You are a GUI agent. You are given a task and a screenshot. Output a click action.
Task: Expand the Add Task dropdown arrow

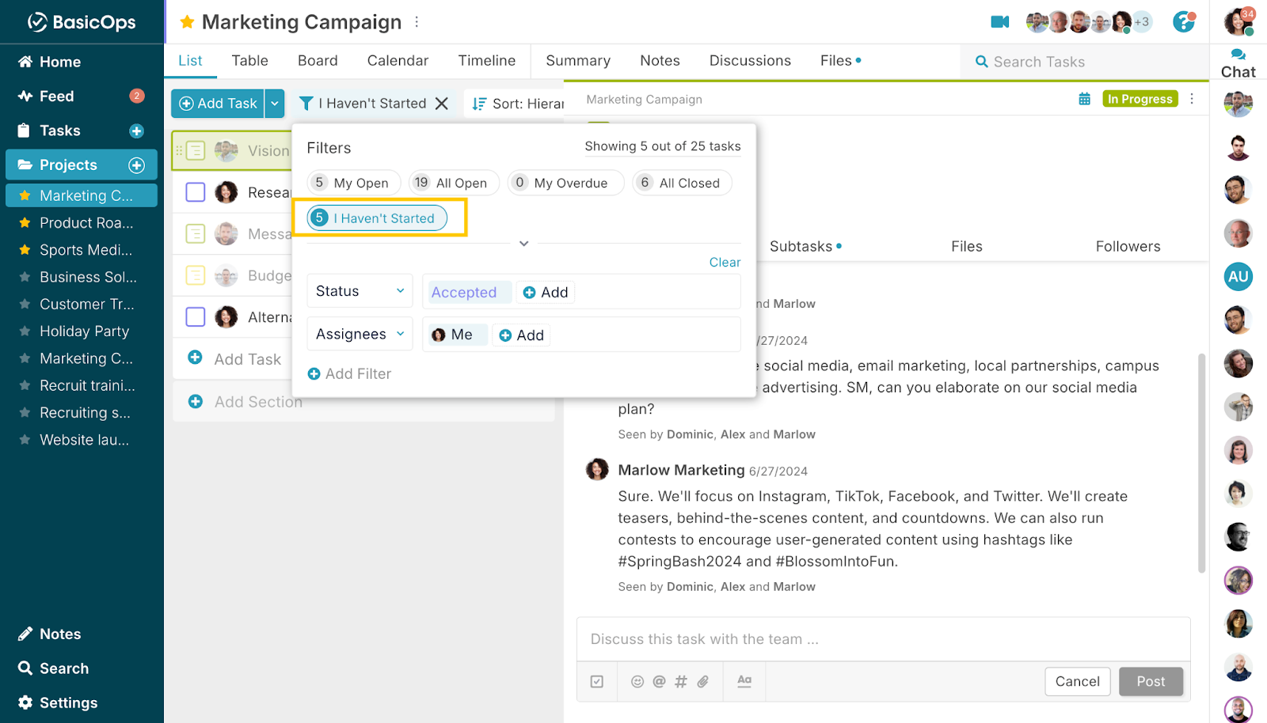275,104
